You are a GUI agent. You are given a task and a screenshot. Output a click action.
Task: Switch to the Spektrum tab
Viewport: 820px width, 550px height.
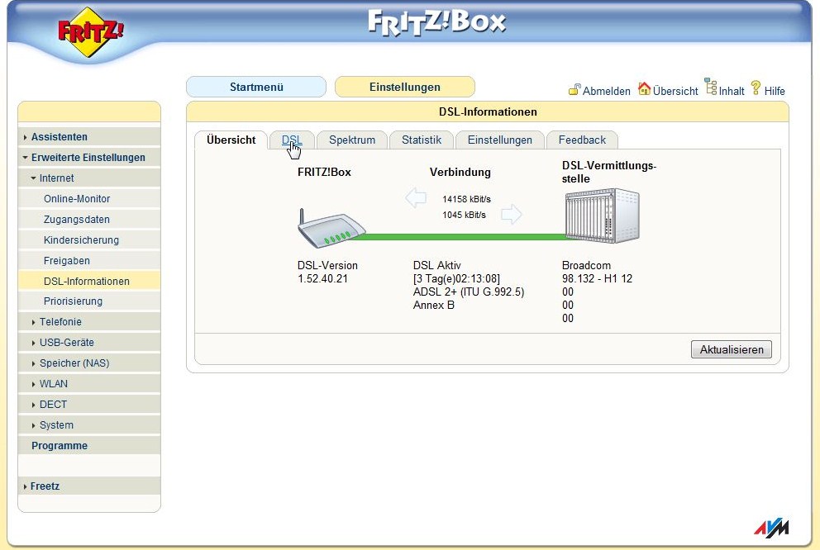click(x=352, y=140)
